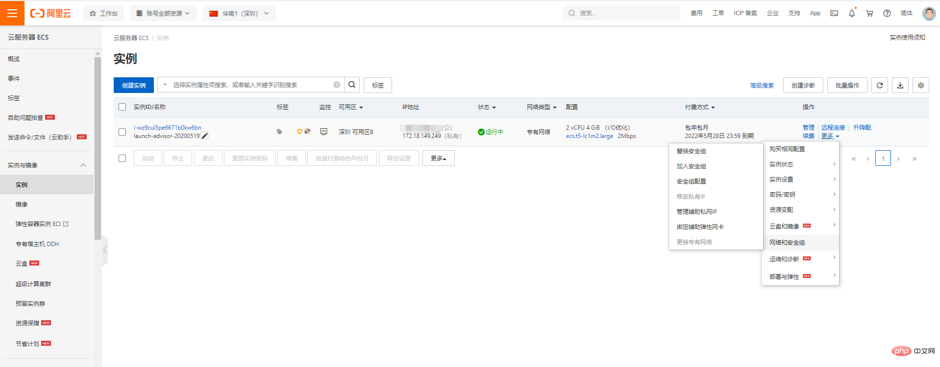
Task: Edit instance name with pencil icon
Action: click(205, 136)
